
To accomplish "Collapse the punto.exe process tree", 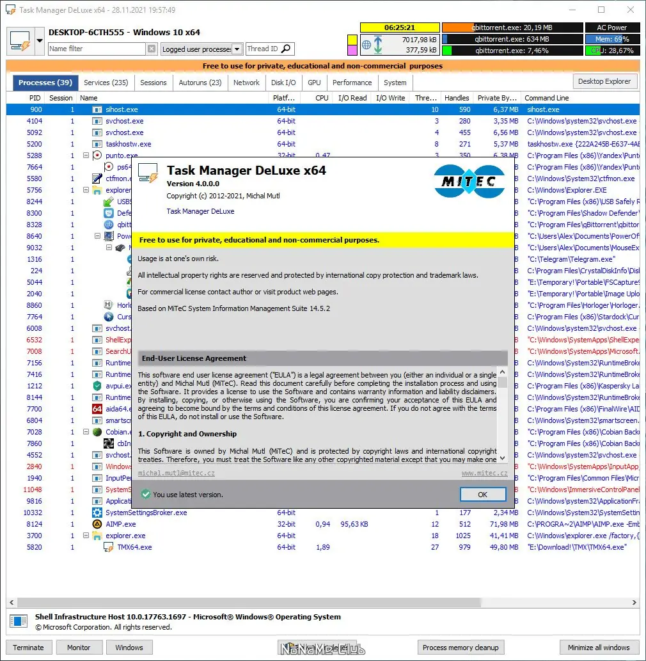I will pos(86,155).
